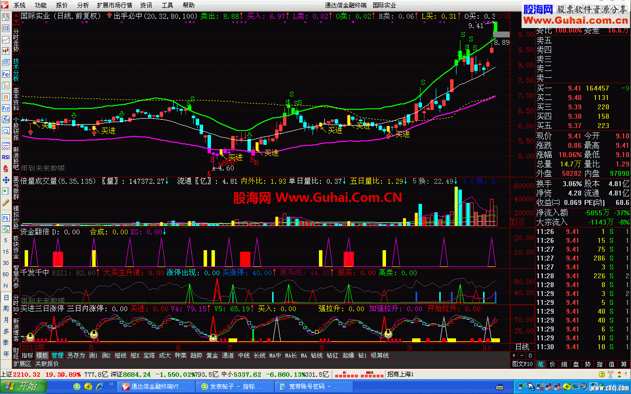Screen dimensions: 631x394
Task: Select the 年 yearly period button
Action: 6,354
